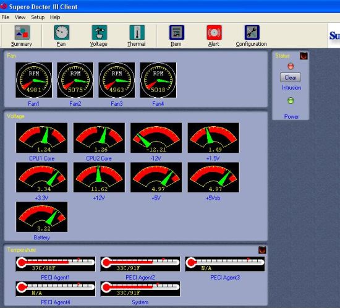Click the System temperature label
The image size is (340, 308).
140,302
